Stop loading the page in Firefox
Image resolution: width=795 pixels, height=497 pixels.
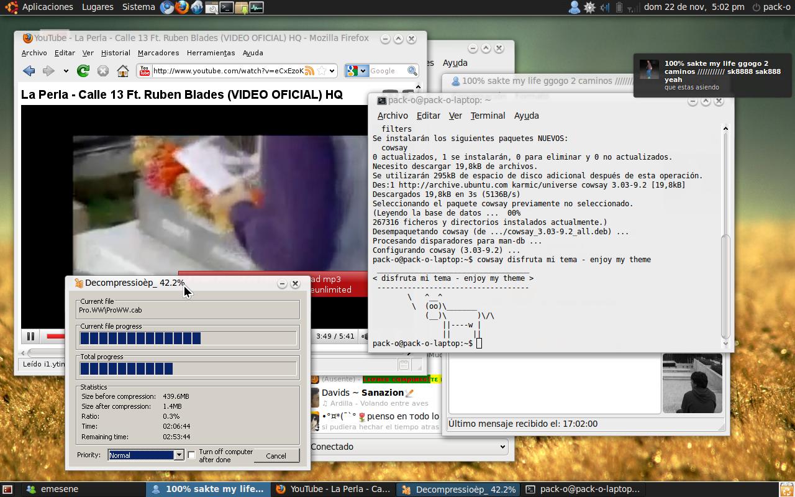tap(103, 71)
